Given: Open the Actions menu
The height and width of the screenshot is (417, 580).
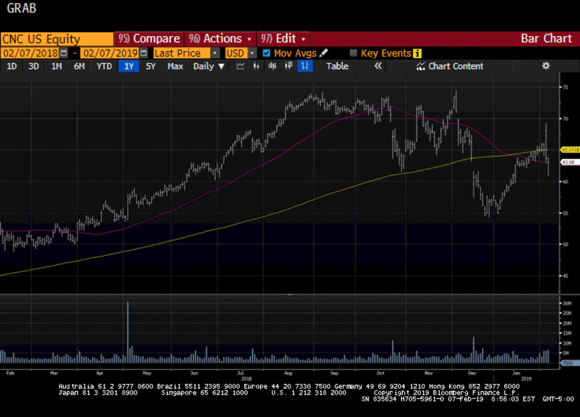Looking at the screenshot, I should (x=221, y=39).
